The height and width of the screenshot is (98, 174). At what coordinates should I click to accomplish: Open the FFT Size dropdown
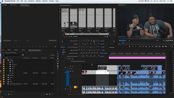click(x=74, y=59)
